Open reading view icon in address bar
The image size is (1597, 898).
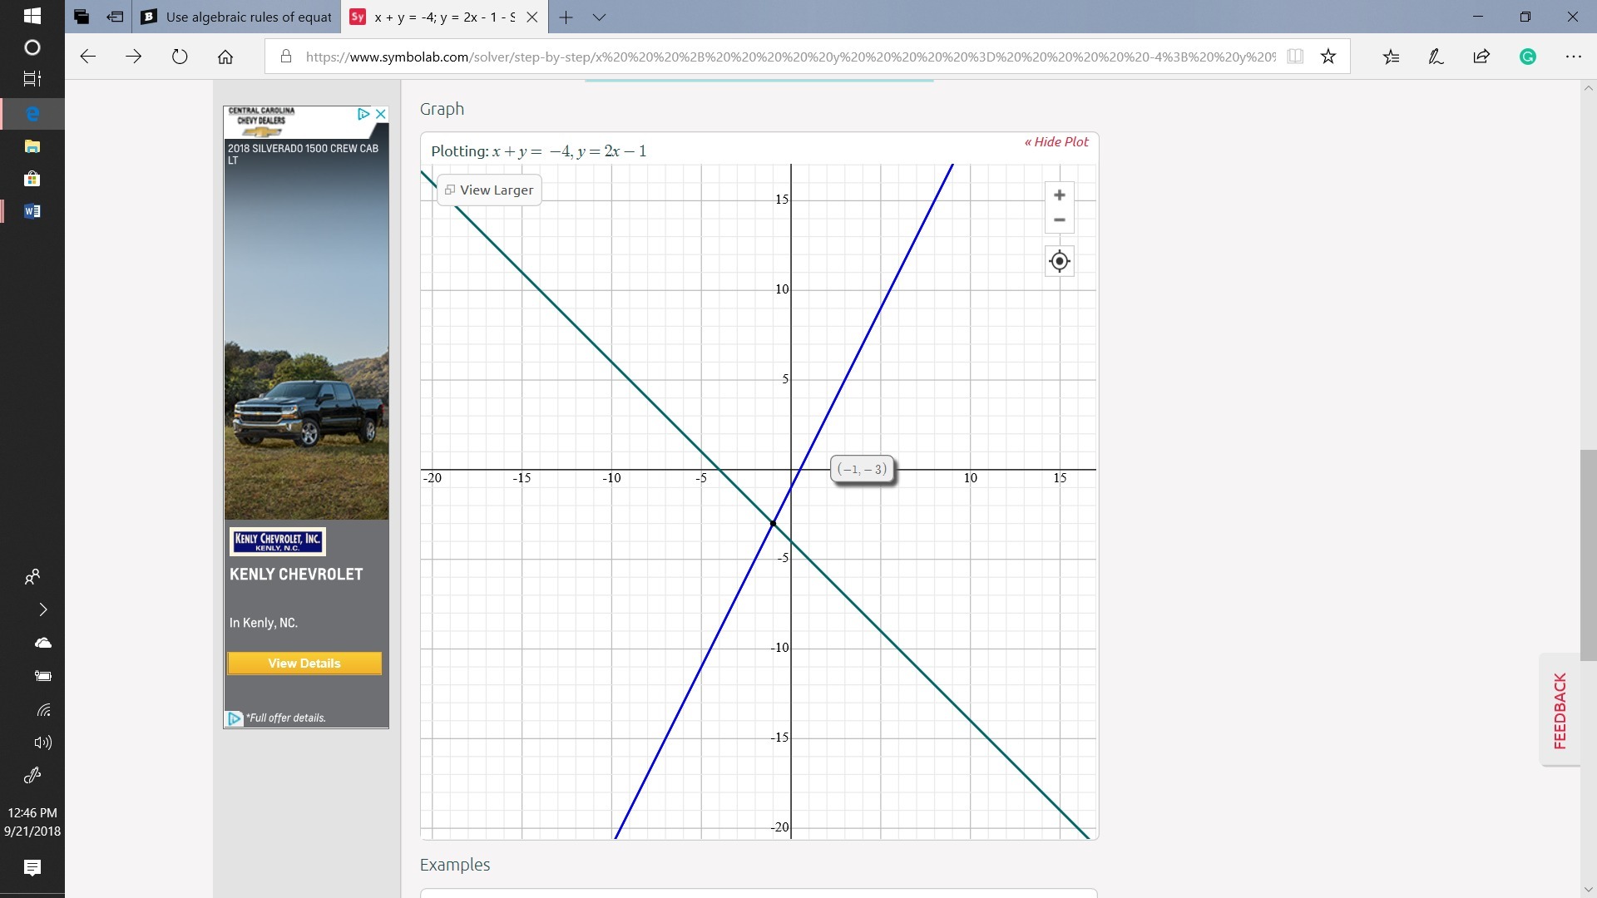pyautogui.click(x=1295, y=57)
